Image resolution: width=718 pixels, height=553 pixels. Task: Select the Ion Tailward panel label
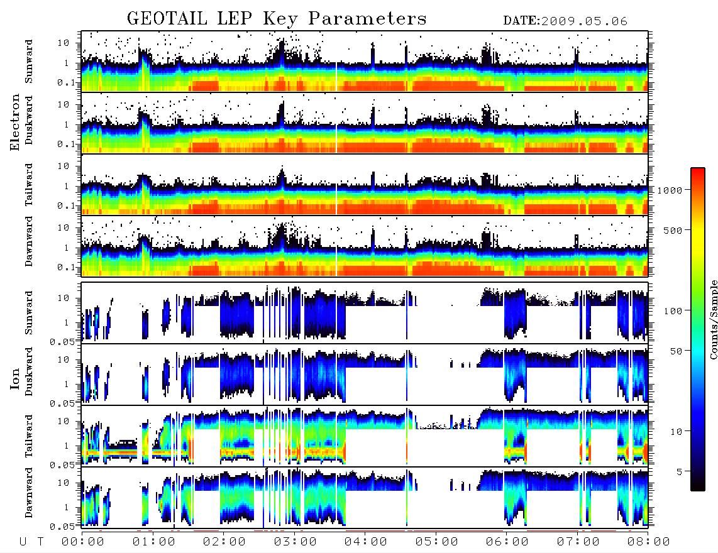(29, 436)
